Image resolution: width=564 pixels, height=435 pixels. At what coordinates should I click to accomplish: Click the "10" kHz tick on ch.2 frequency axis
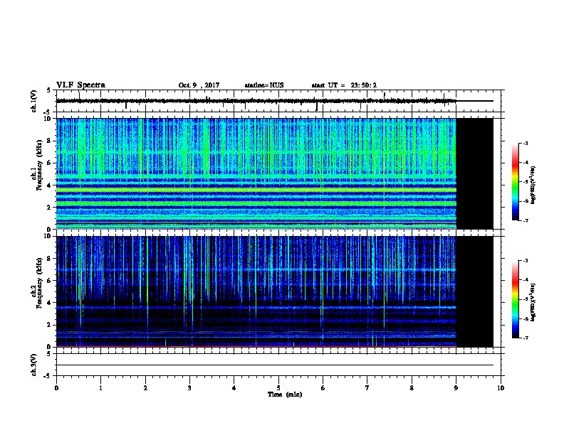pos(48,236)
